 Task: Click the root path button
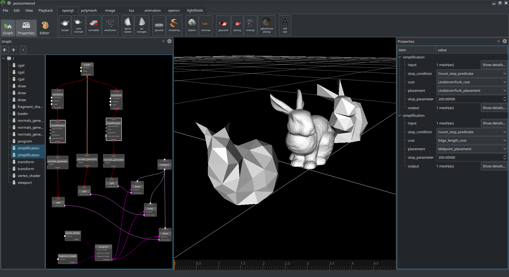23,50
